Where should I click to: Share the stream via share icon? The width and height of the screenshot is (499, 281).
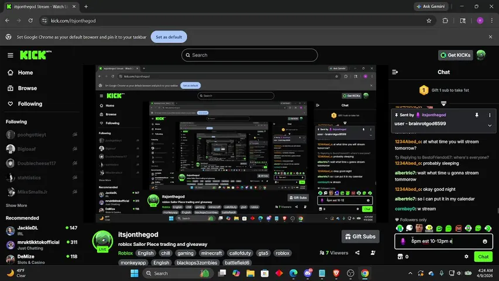coord(357,253)
